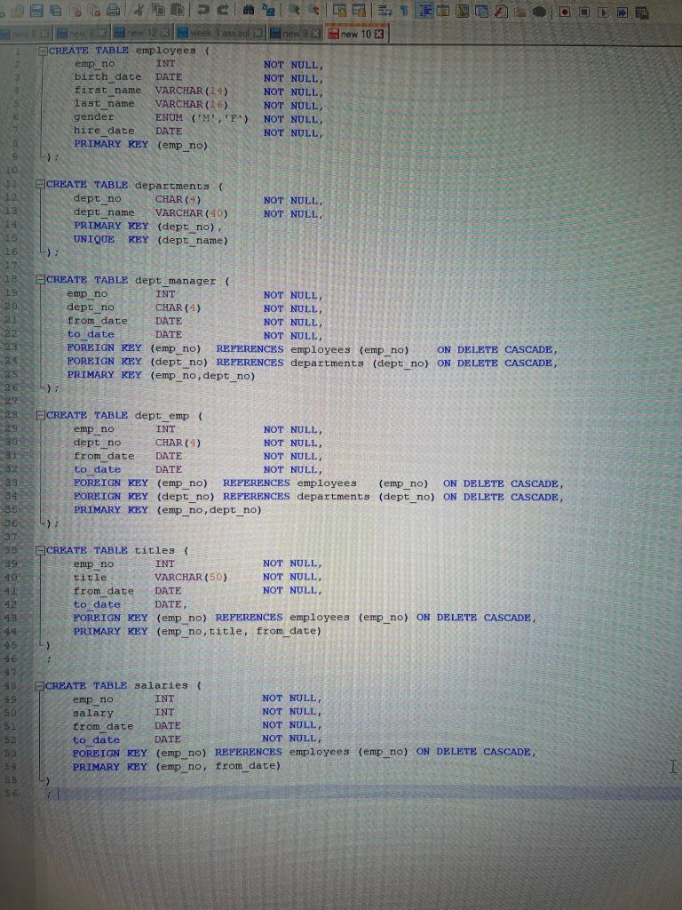Open the Define your language icon
The width and height of the screenshot is (682, 910).
point(444,11)
